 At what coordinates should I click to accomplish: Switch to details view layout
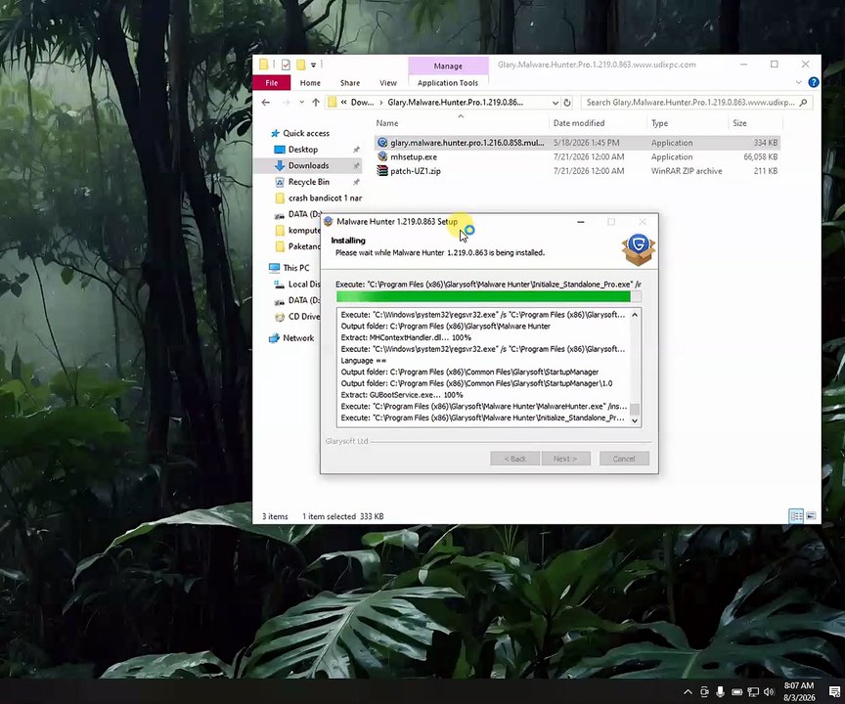(x=795, y=515)
